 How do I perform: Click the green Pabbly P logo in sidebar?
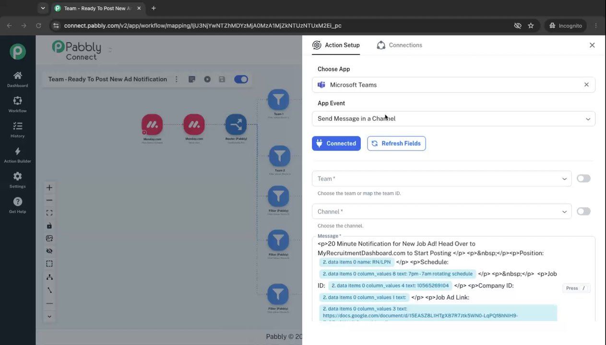point(18,51)
